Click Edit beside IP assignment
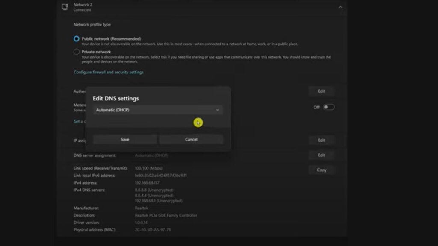This screenshot has height=246, width=438. click(321, 140)
